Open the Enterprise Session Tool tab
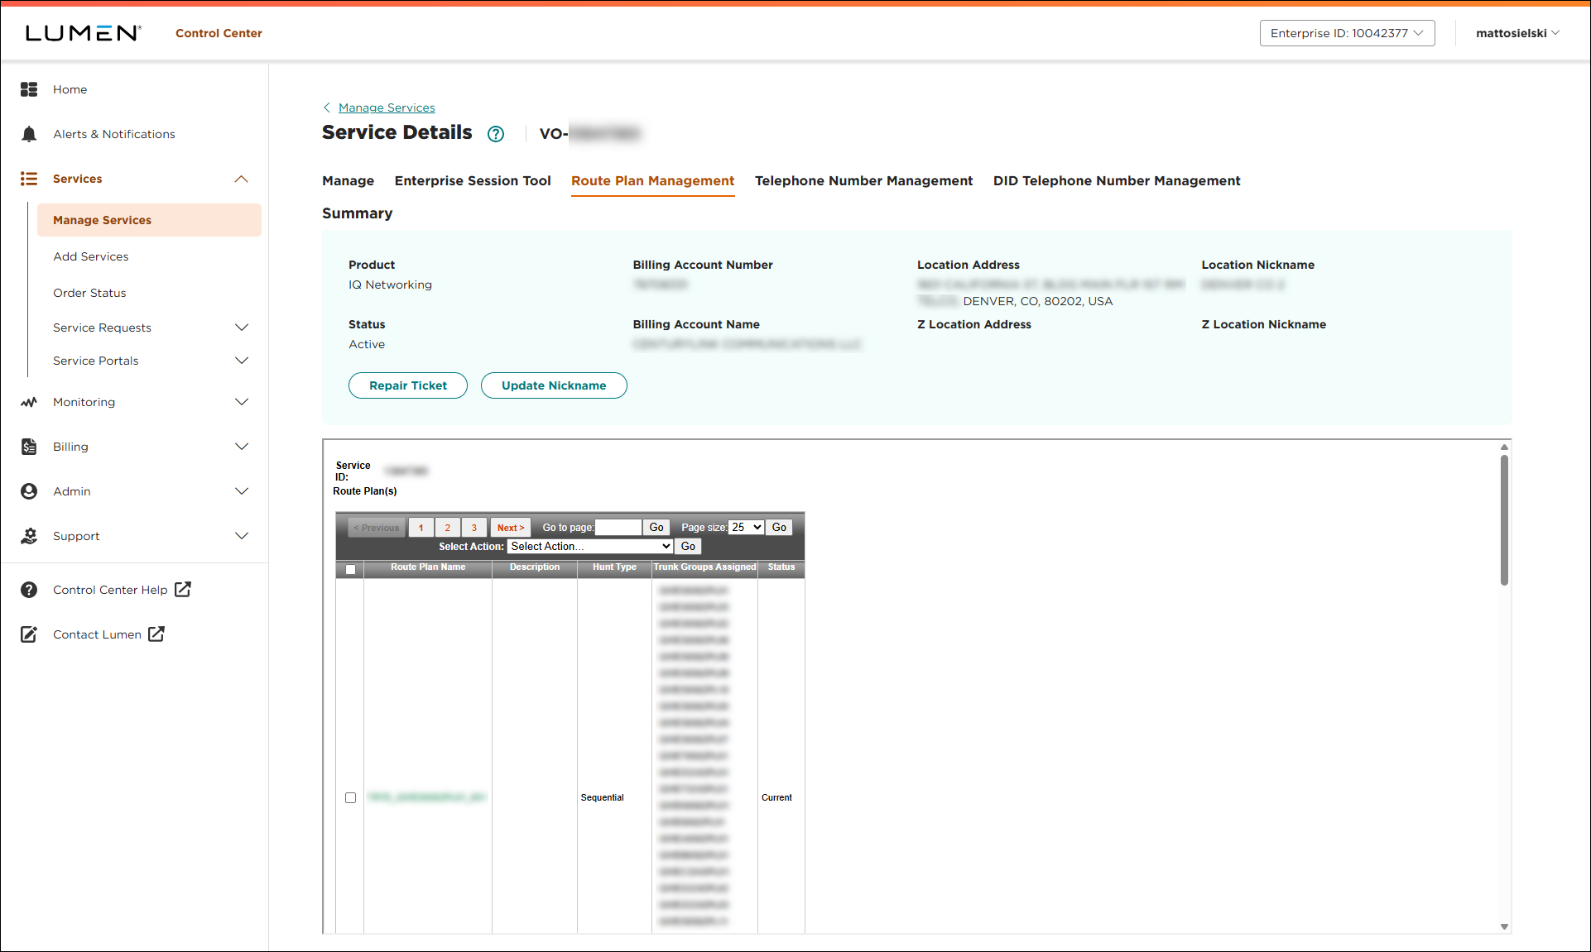This screenshot has height=952, width=1591. click(473, 180)
